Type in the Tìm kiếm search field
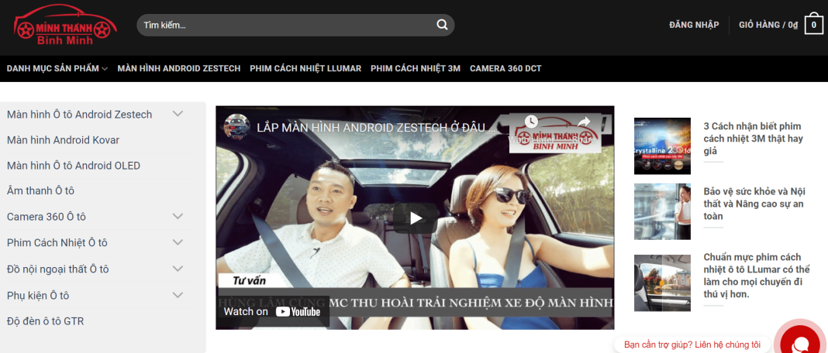This screenshot has height=353, width=828. point(285,25)
